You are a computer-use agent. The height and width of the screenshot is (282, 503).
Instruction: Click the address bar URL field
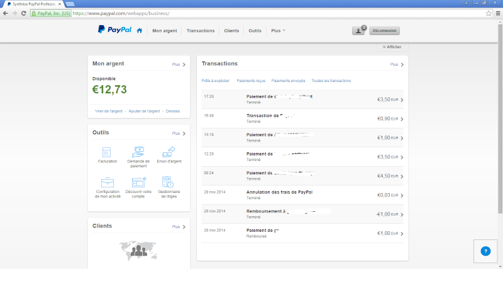(x=277, y=13)
